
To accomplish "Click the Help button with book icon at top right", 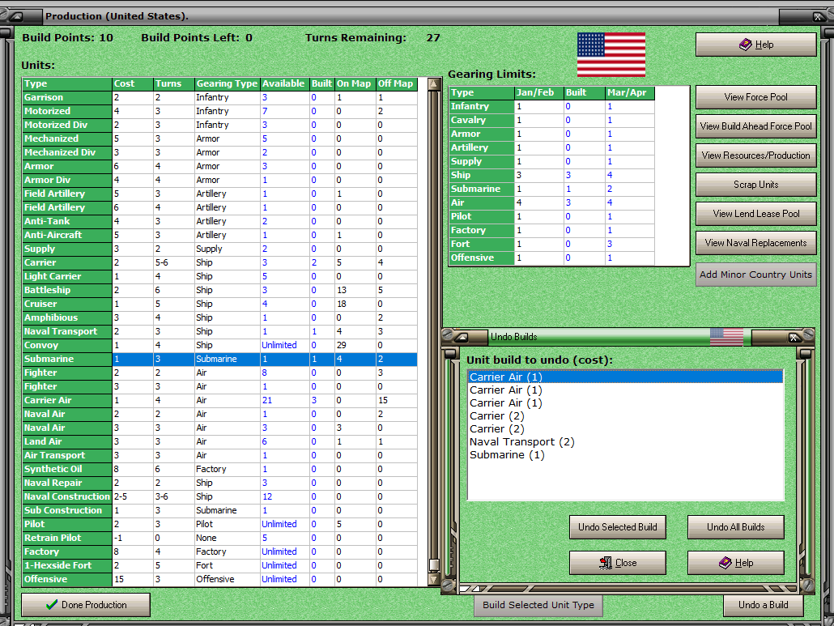I will pos(755,45).
